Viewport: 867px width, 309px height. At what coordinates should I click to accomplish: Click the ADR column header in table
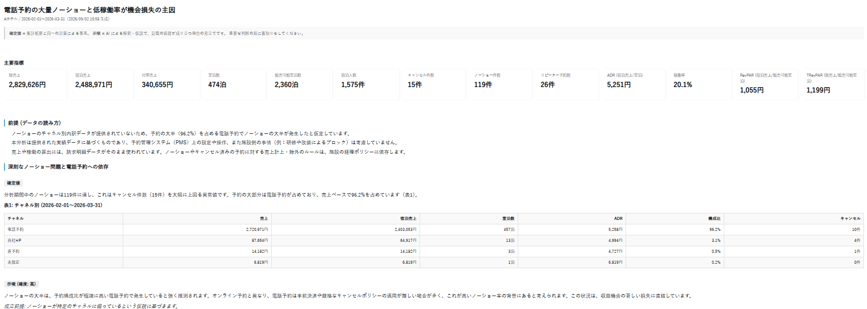click(x=572, y=218)
